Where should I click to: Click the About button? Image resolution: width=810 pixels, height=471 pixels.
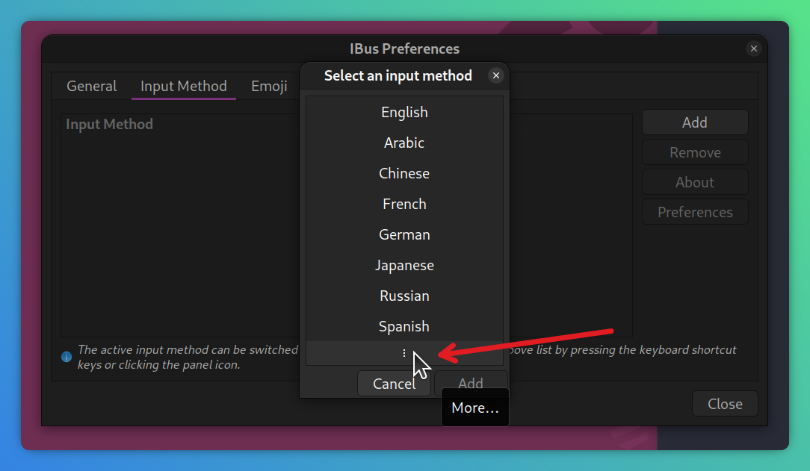tap(695, 182)
